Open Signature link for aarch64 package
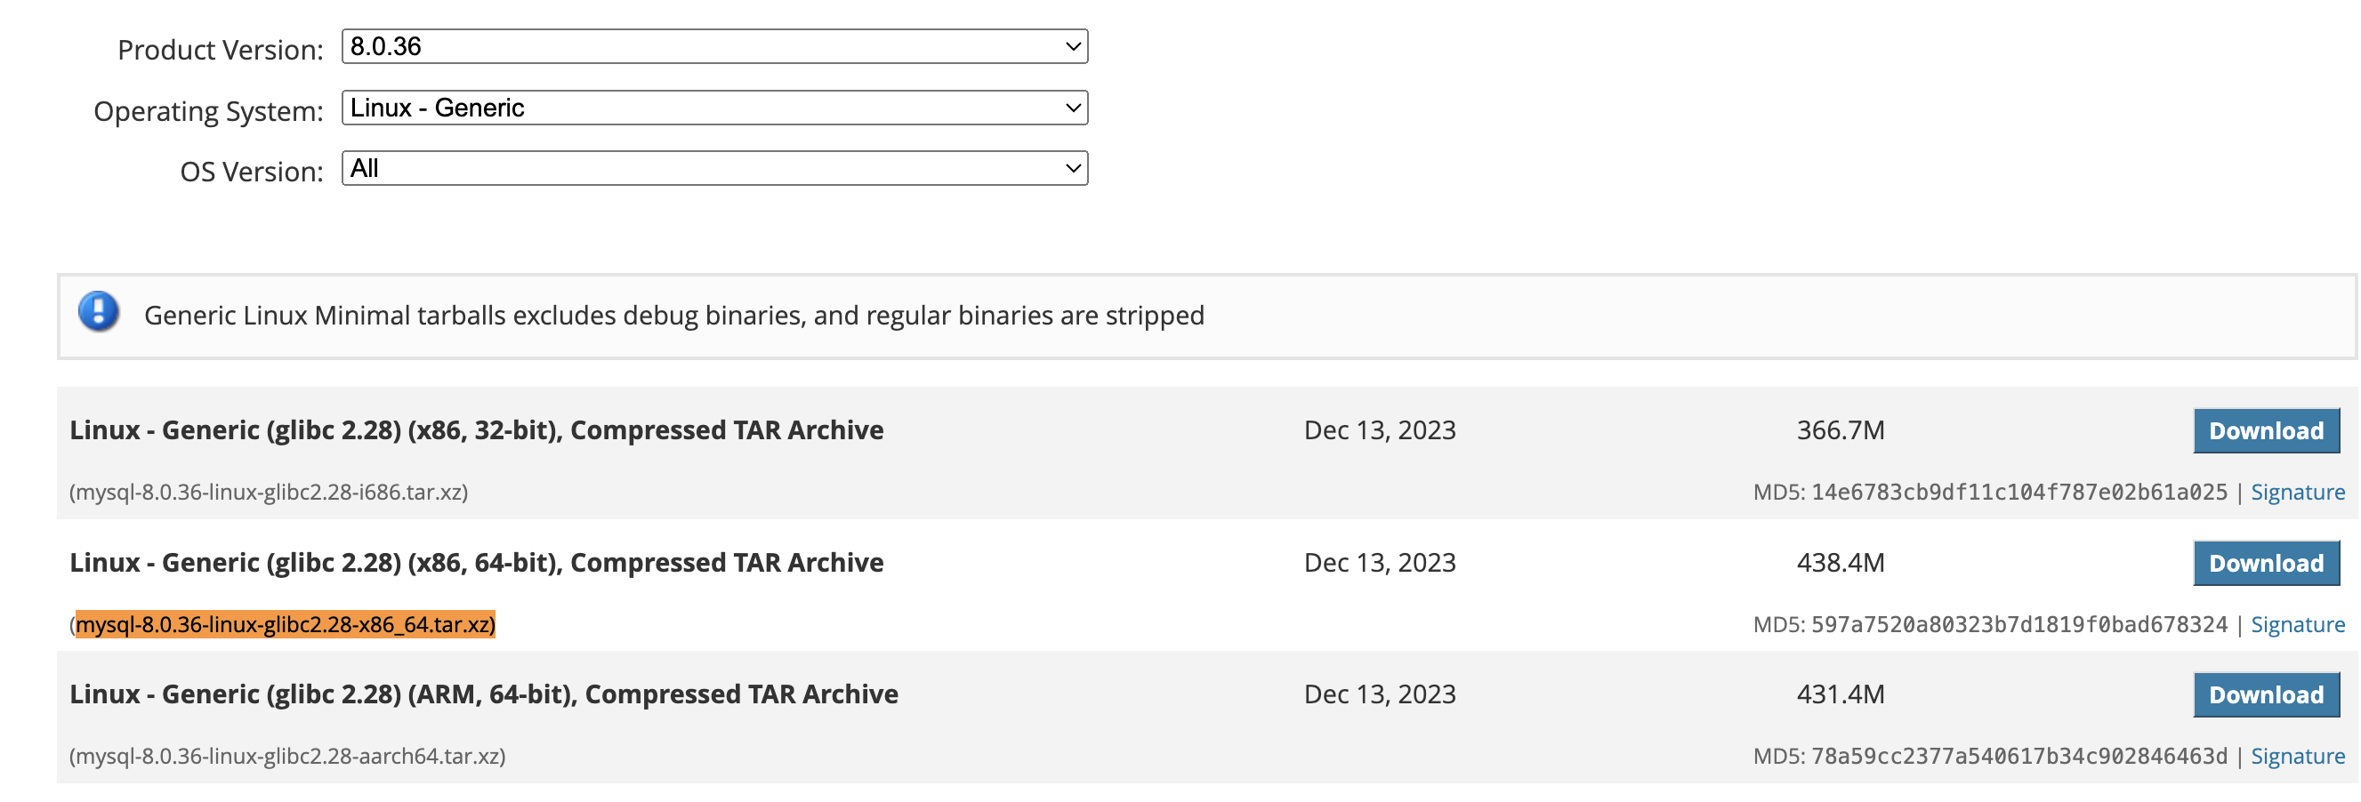2361x802 pixels. coord(2297,756)
